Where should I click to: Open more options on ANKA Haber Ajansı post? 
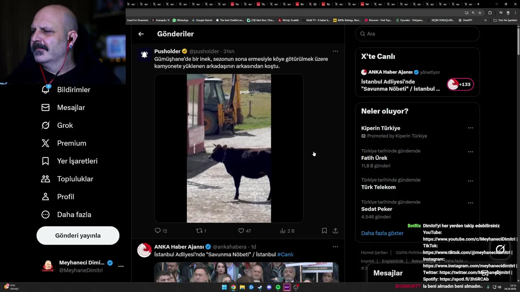pos(335,247)
